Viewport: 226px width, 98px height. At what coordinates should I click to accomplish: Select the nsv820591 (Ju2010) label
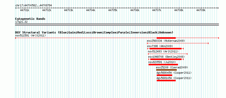162,62
